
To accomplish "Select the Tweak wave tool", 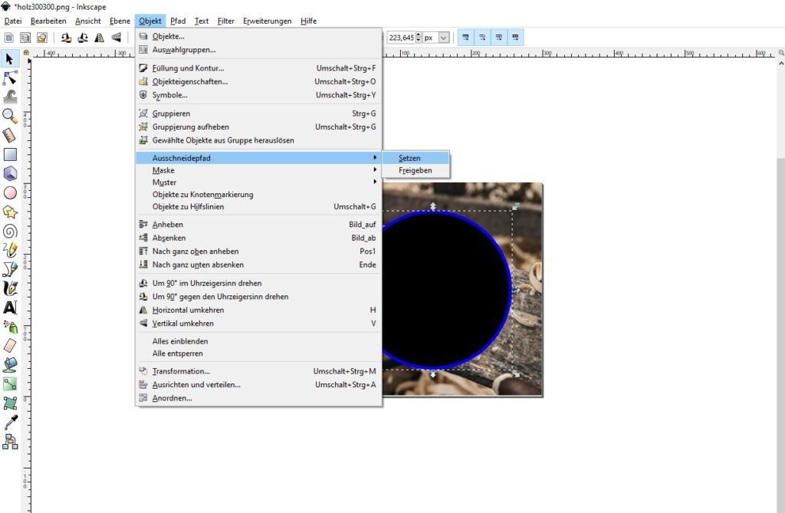I will [x=9, y=97].
